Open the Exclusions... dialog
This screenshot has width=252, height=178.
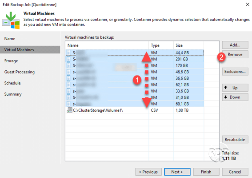tap(235, 72)
